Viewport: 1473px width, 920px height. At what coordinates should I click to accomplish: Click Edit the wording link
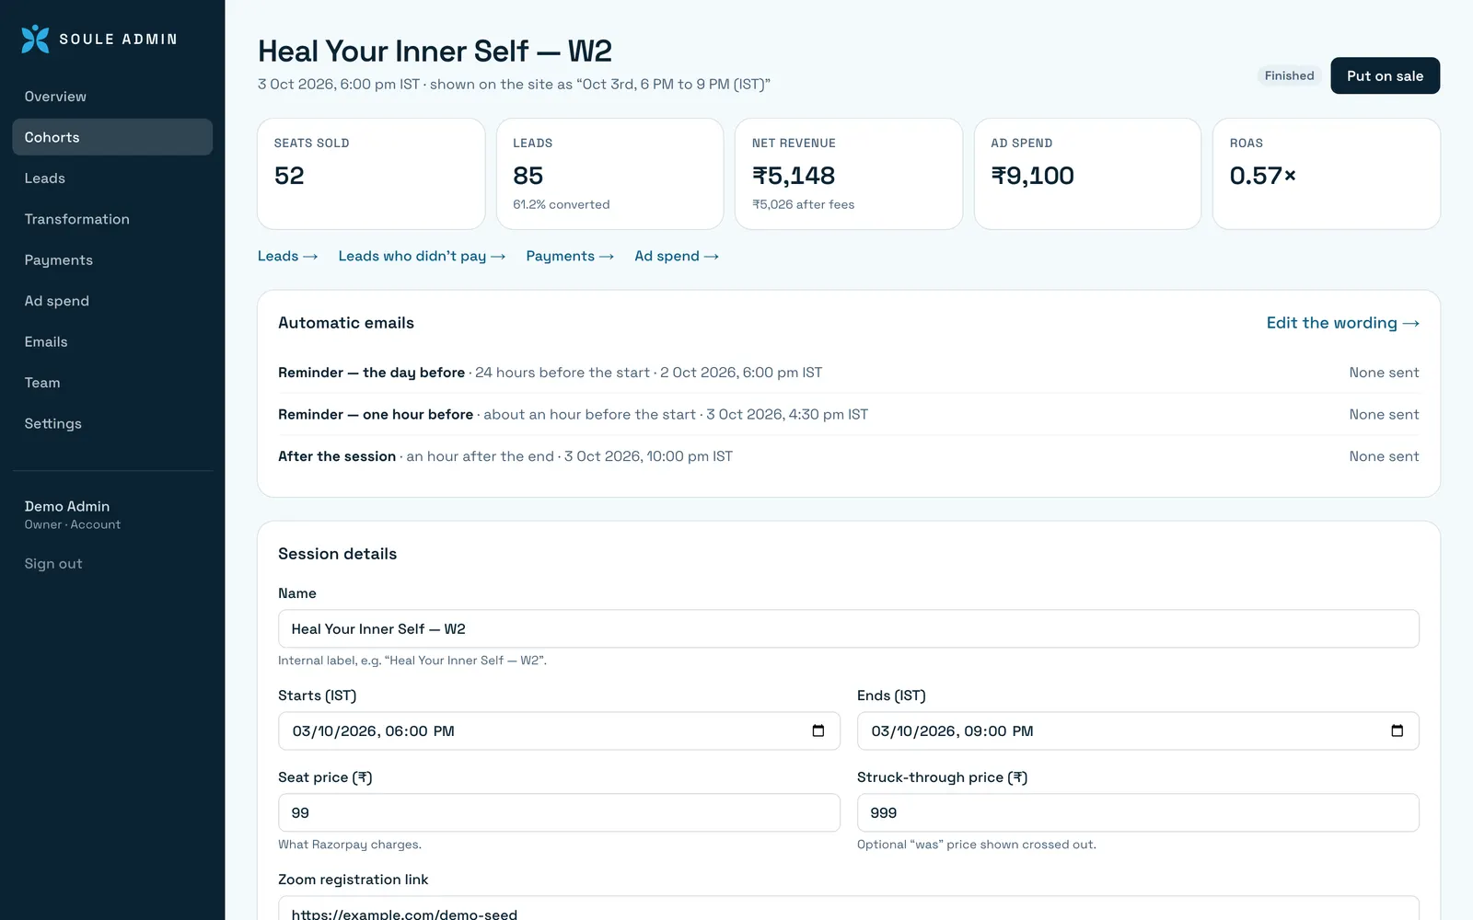click(x=1342, y=323)
